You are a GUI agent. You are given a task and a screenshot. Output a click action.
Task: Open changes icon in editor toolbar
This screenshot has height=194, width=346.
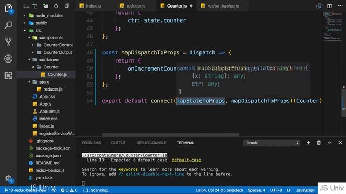pyautogui.click(x=319, y=6)
